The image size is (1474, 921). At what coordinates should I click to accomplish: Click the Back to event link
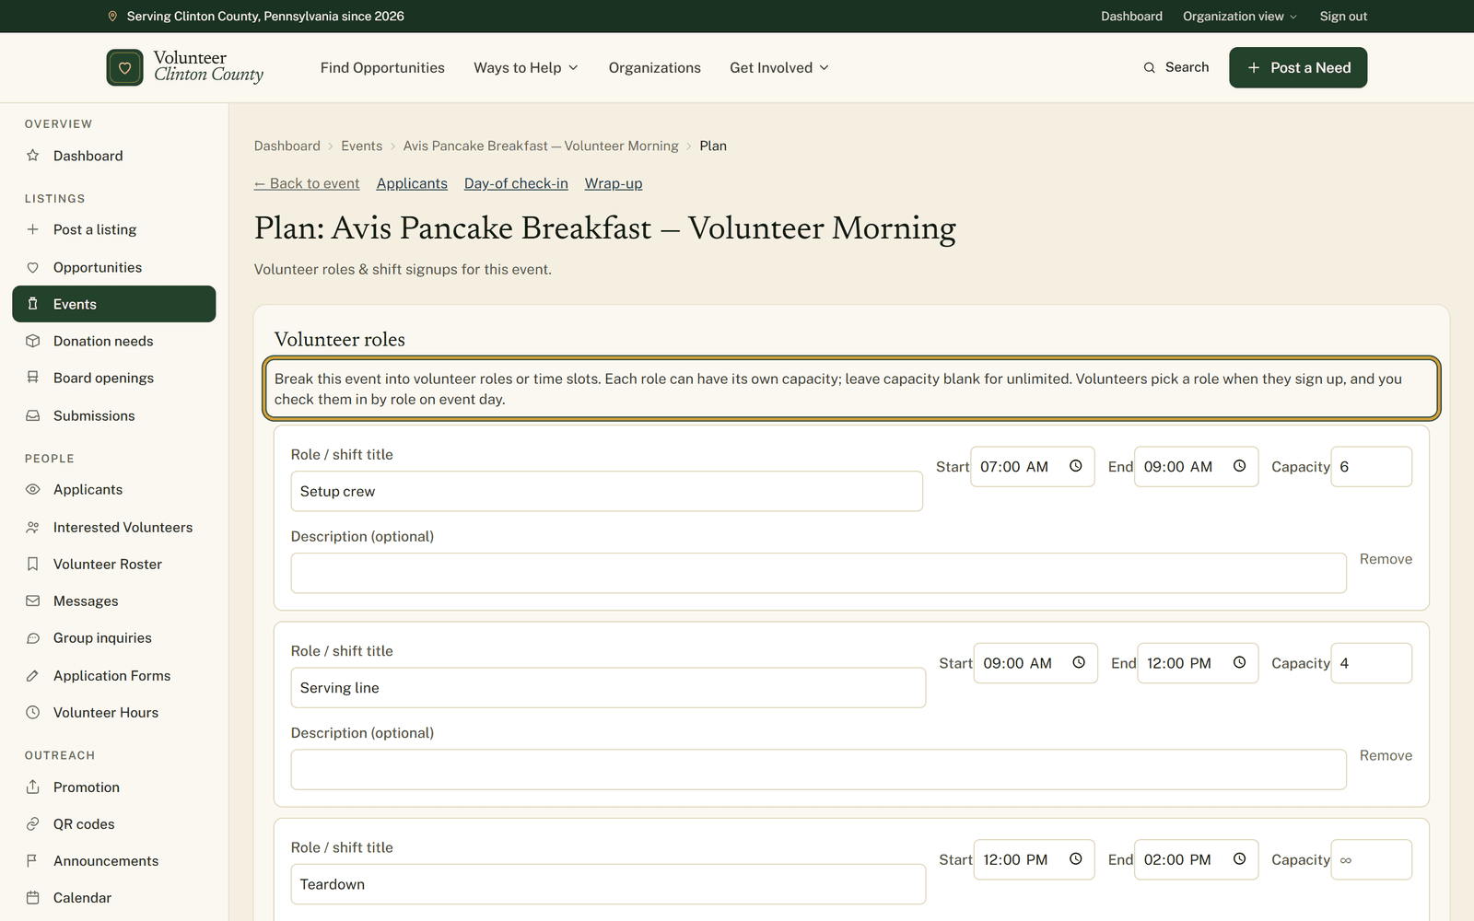point(307,183)
